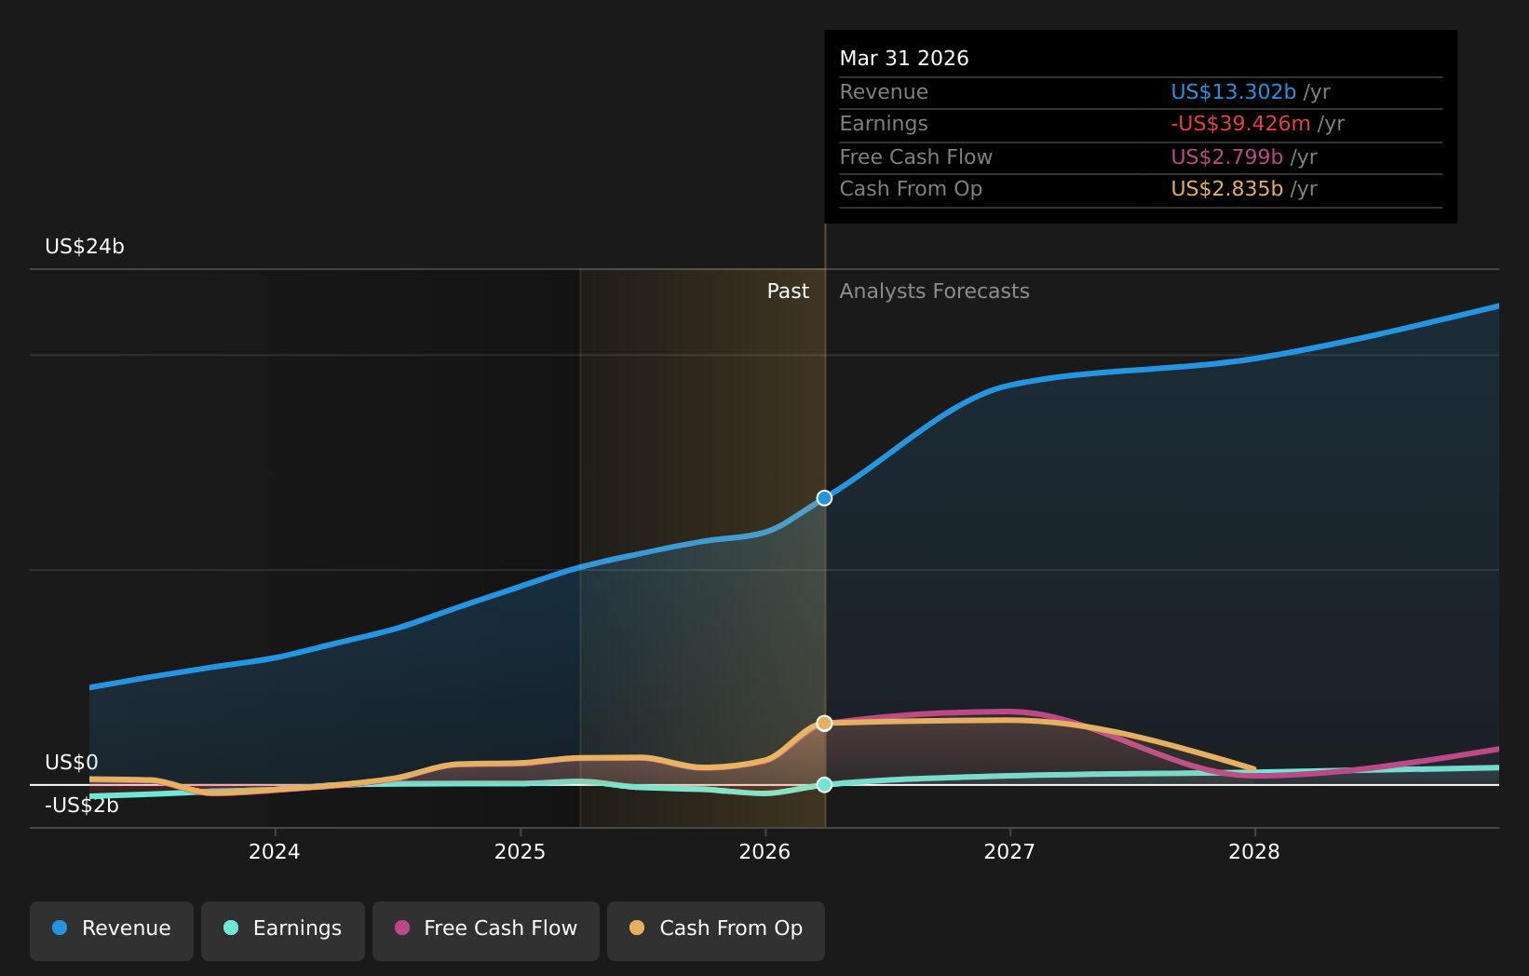Toggle the Revenue legend series
Screen dimensions: 1529x976
112,930
